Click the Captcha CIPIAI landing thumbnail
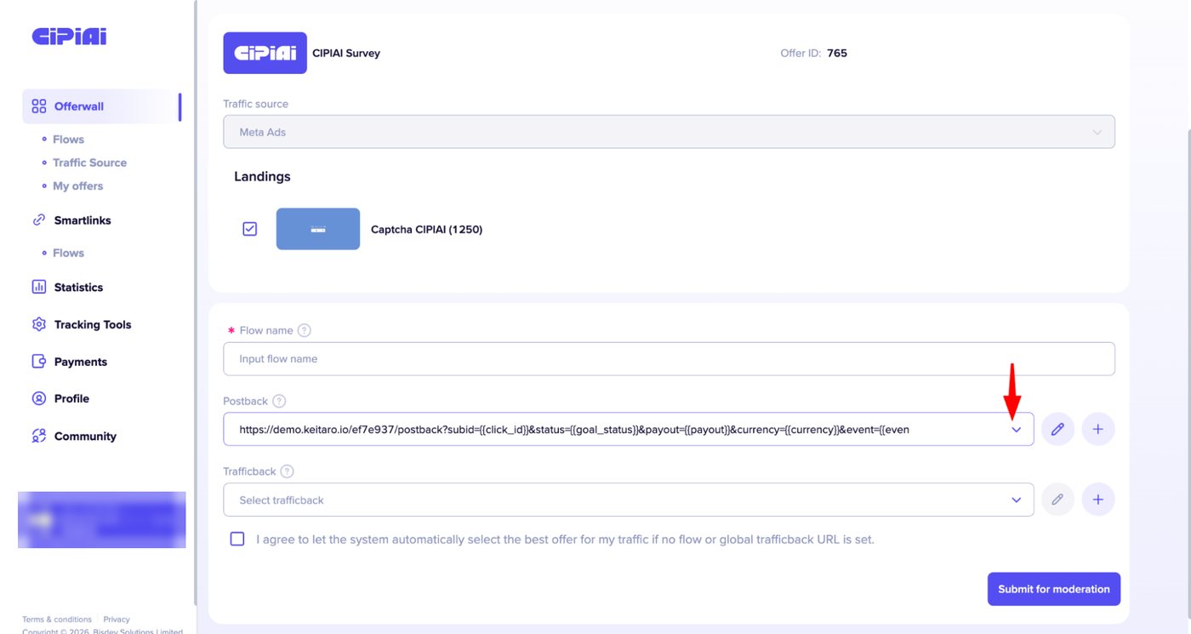 [x=318, y=229]
